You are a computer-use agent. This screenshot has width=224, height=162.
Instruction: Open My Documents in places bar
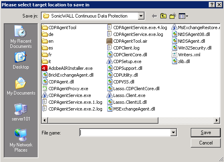coord(21,86)
